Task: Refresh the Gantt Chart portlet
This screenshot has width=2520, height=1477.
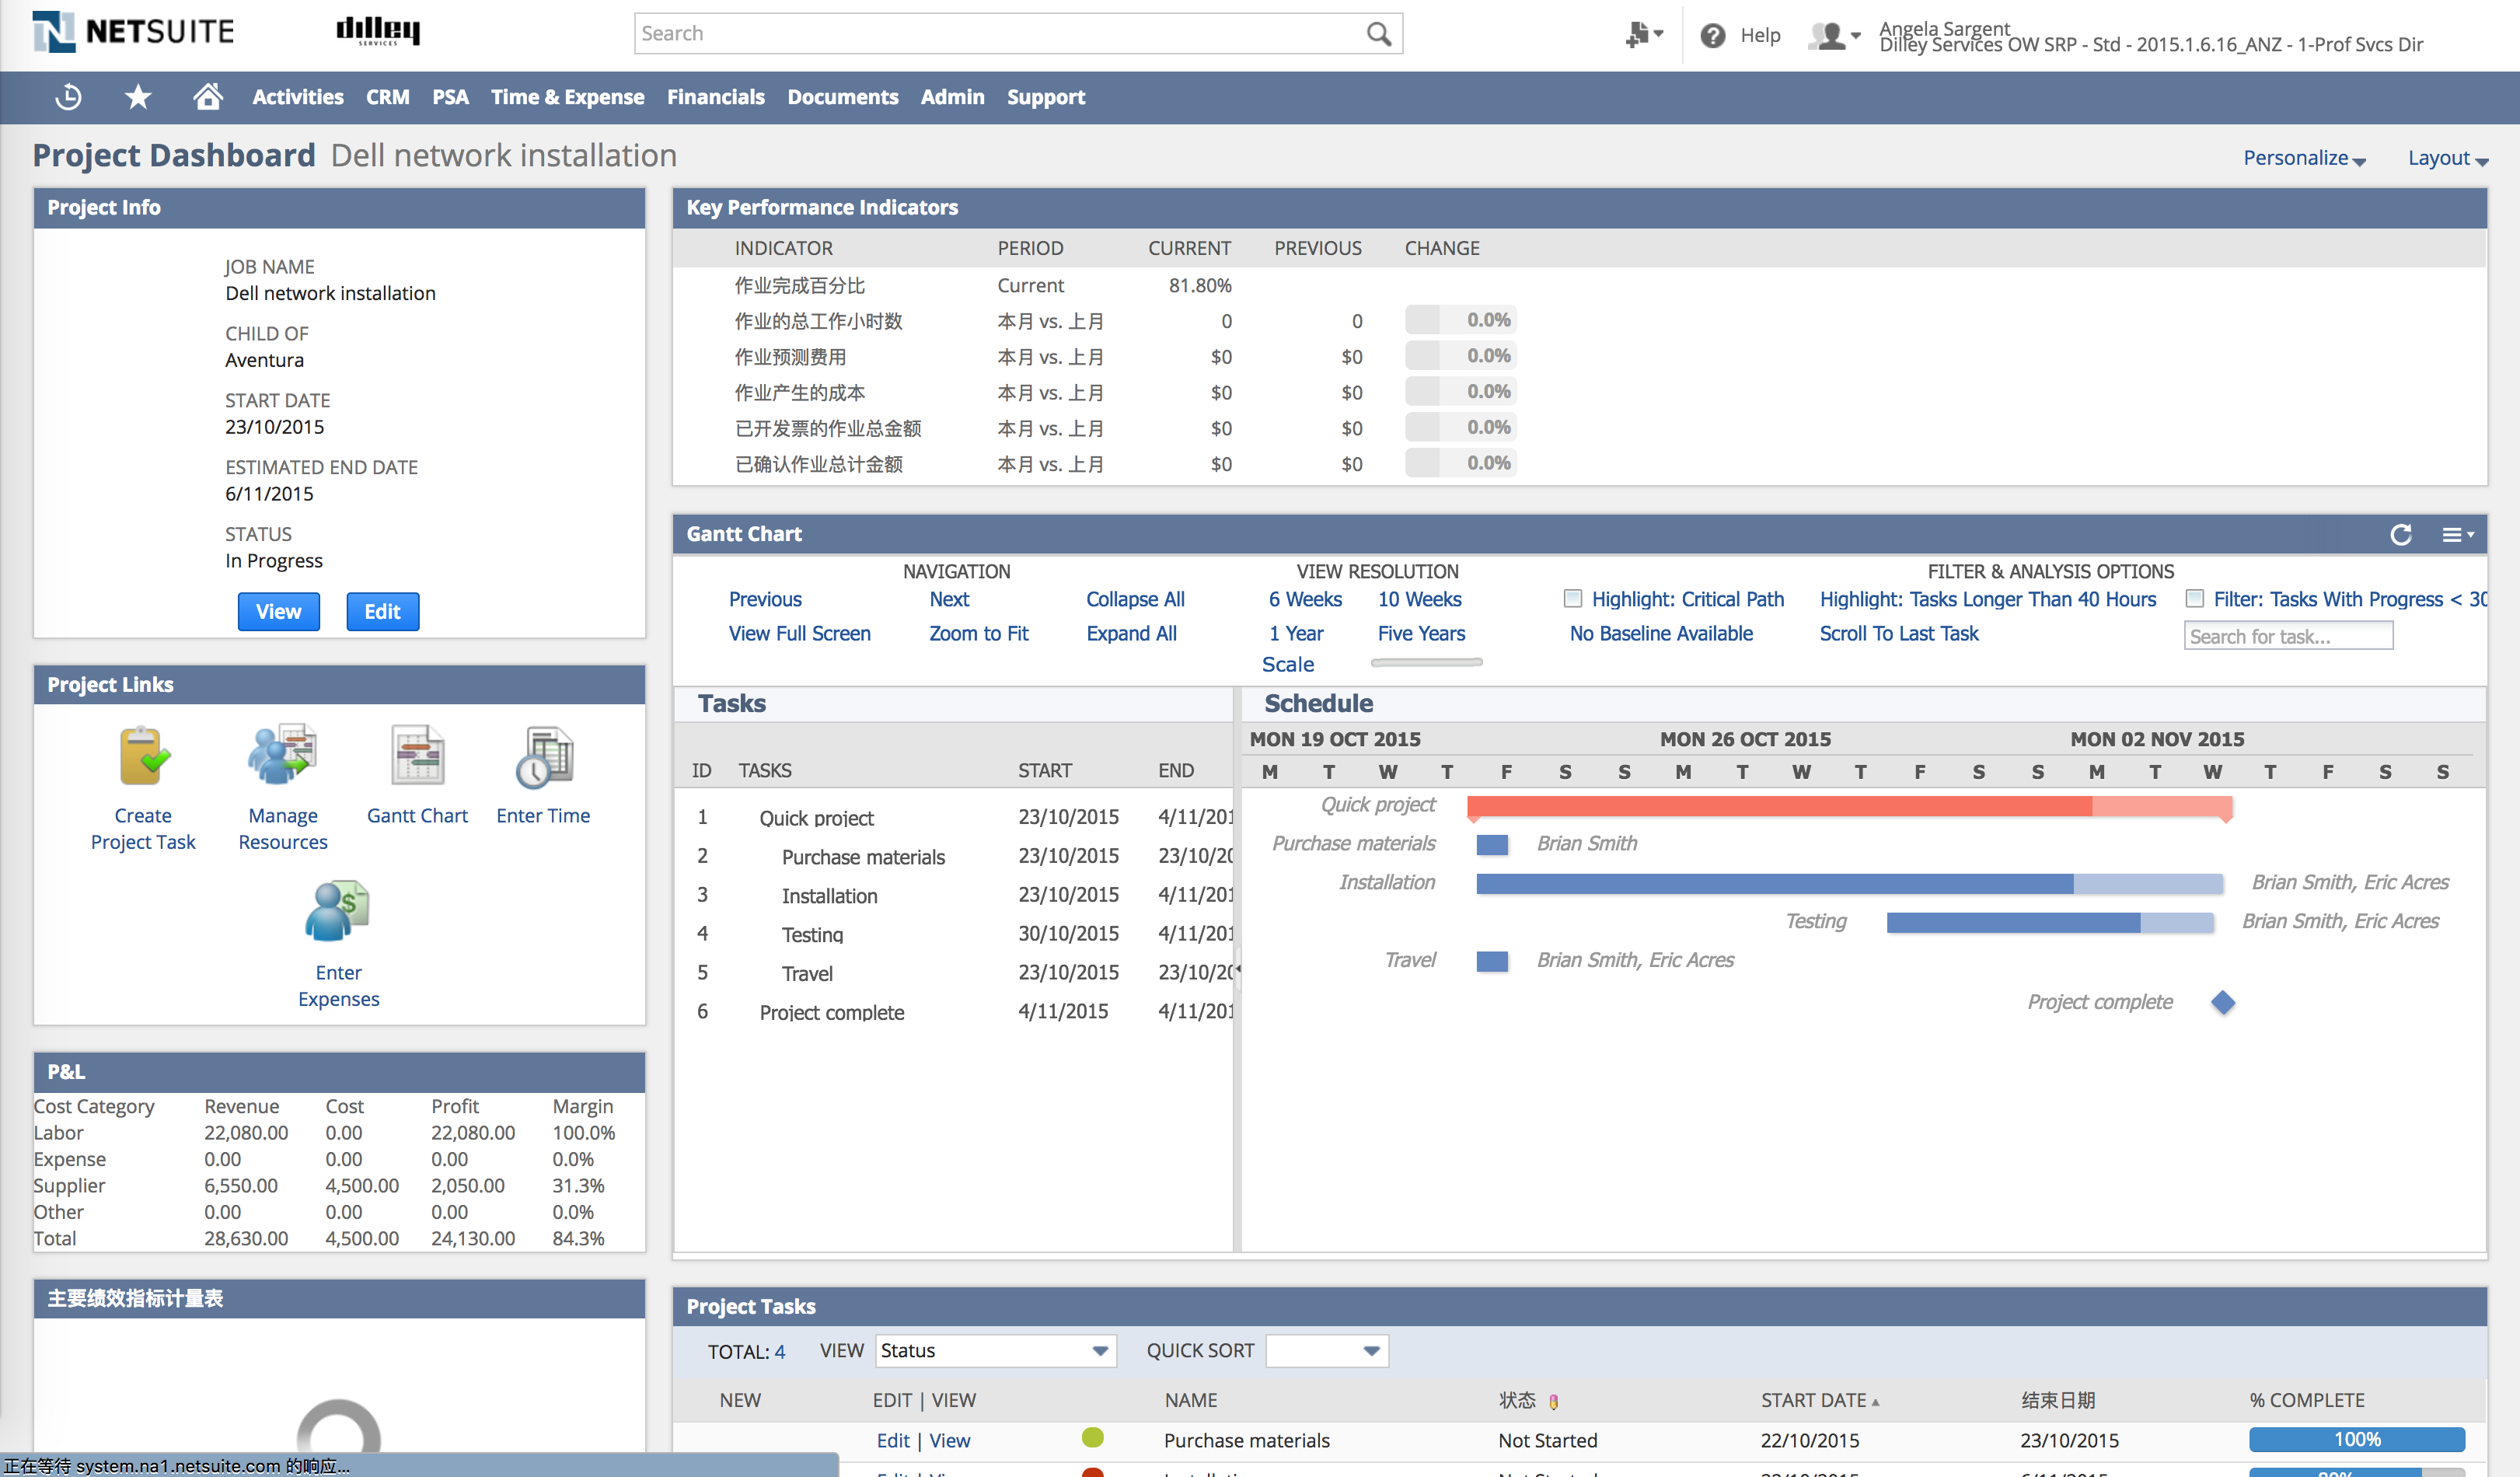Action: (2401, 535)
